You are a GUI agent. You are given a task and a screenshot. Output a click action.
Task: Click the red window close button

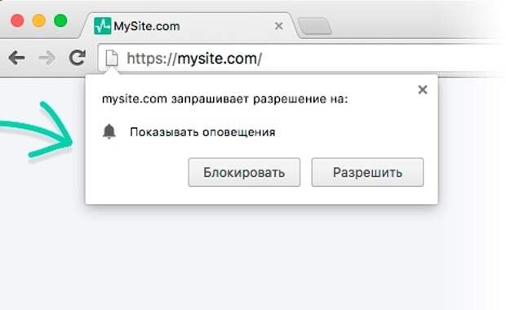coord(17,21)
